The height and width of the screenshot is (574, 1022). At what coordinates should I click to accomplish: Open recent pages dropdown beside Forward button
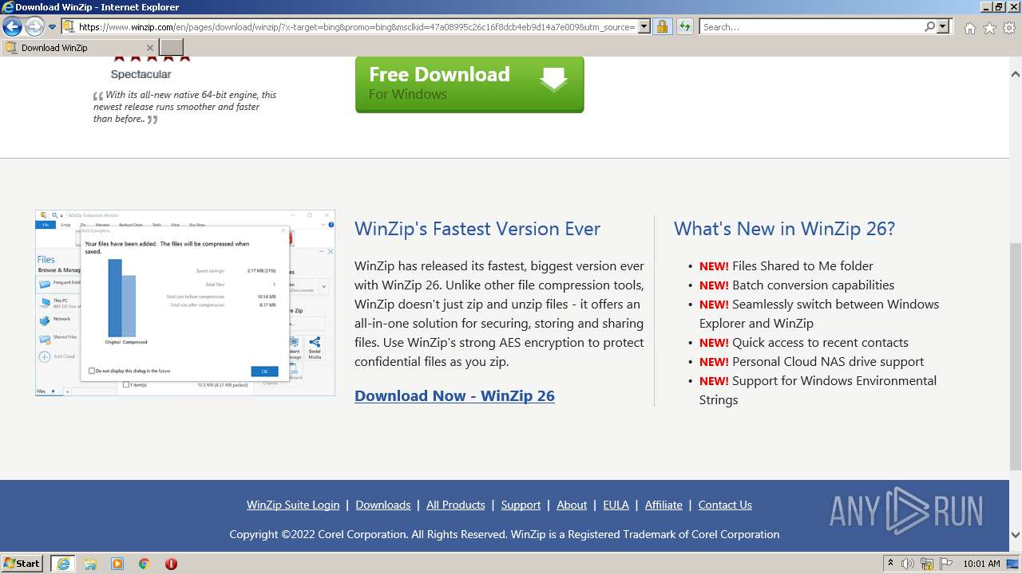(52, 26)
